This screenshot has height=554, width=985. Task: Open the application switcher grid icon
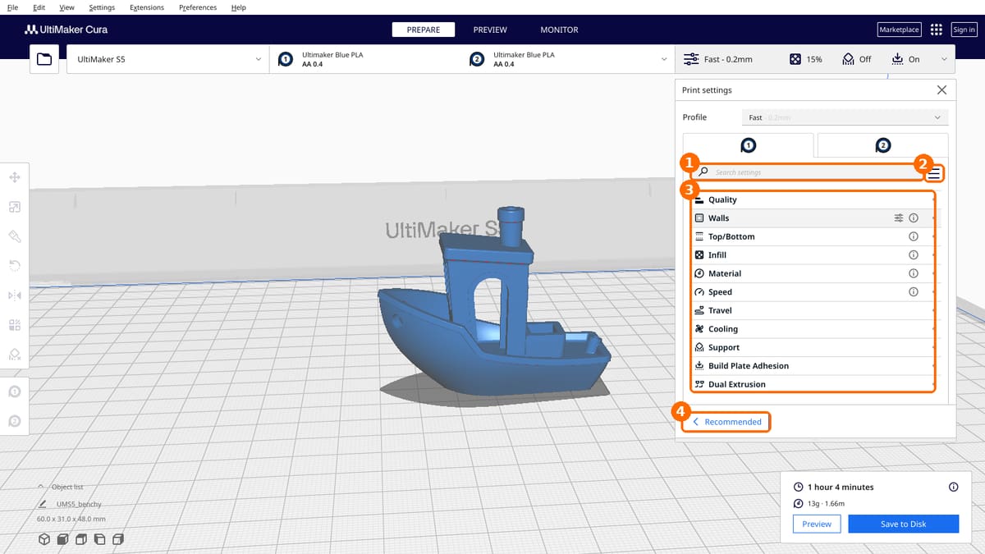(x=937, y=30)
